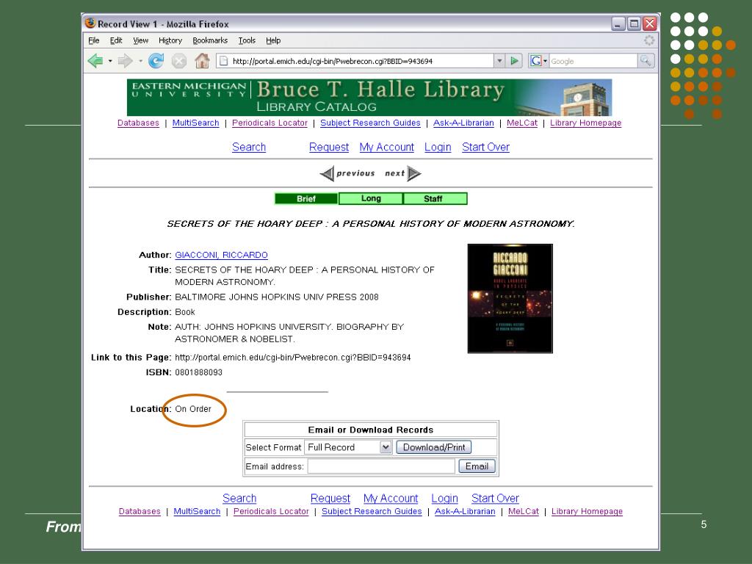The height and width of the screenshot is (564, 752).
Task: Open the bottom Subject Research Guides link
Action: [372, 511]
